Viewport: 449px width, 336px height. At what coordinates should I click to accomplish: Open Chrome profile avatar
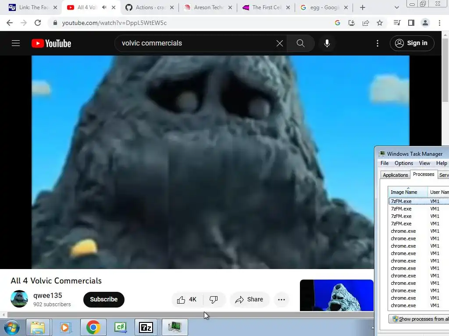coord(425,23)
